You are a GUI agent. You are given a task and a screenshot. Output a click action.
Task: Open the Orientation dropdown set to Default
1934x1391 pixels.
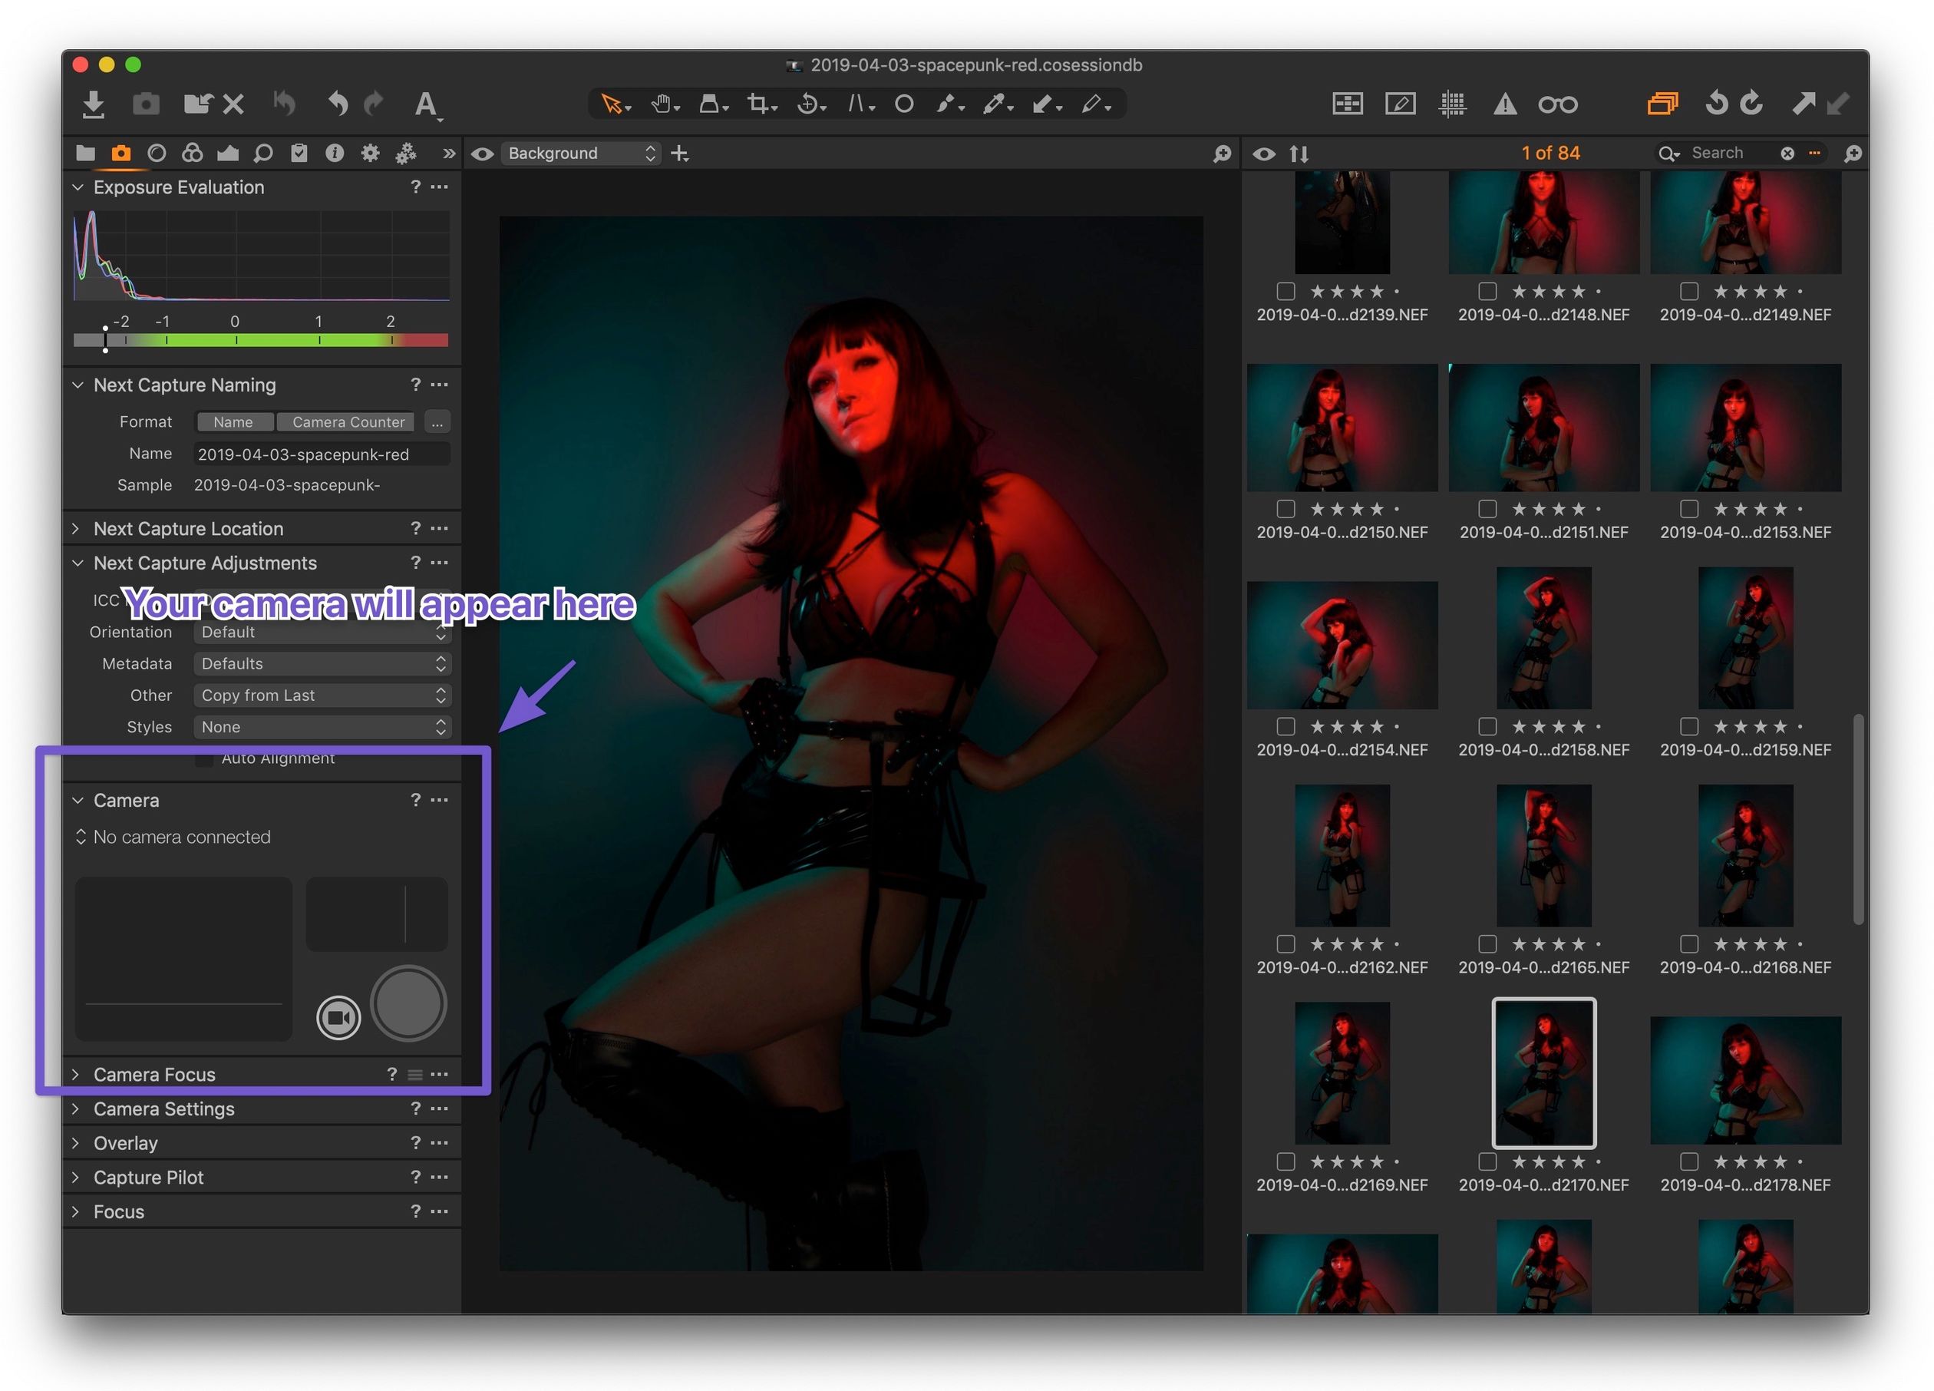(322, 632)
